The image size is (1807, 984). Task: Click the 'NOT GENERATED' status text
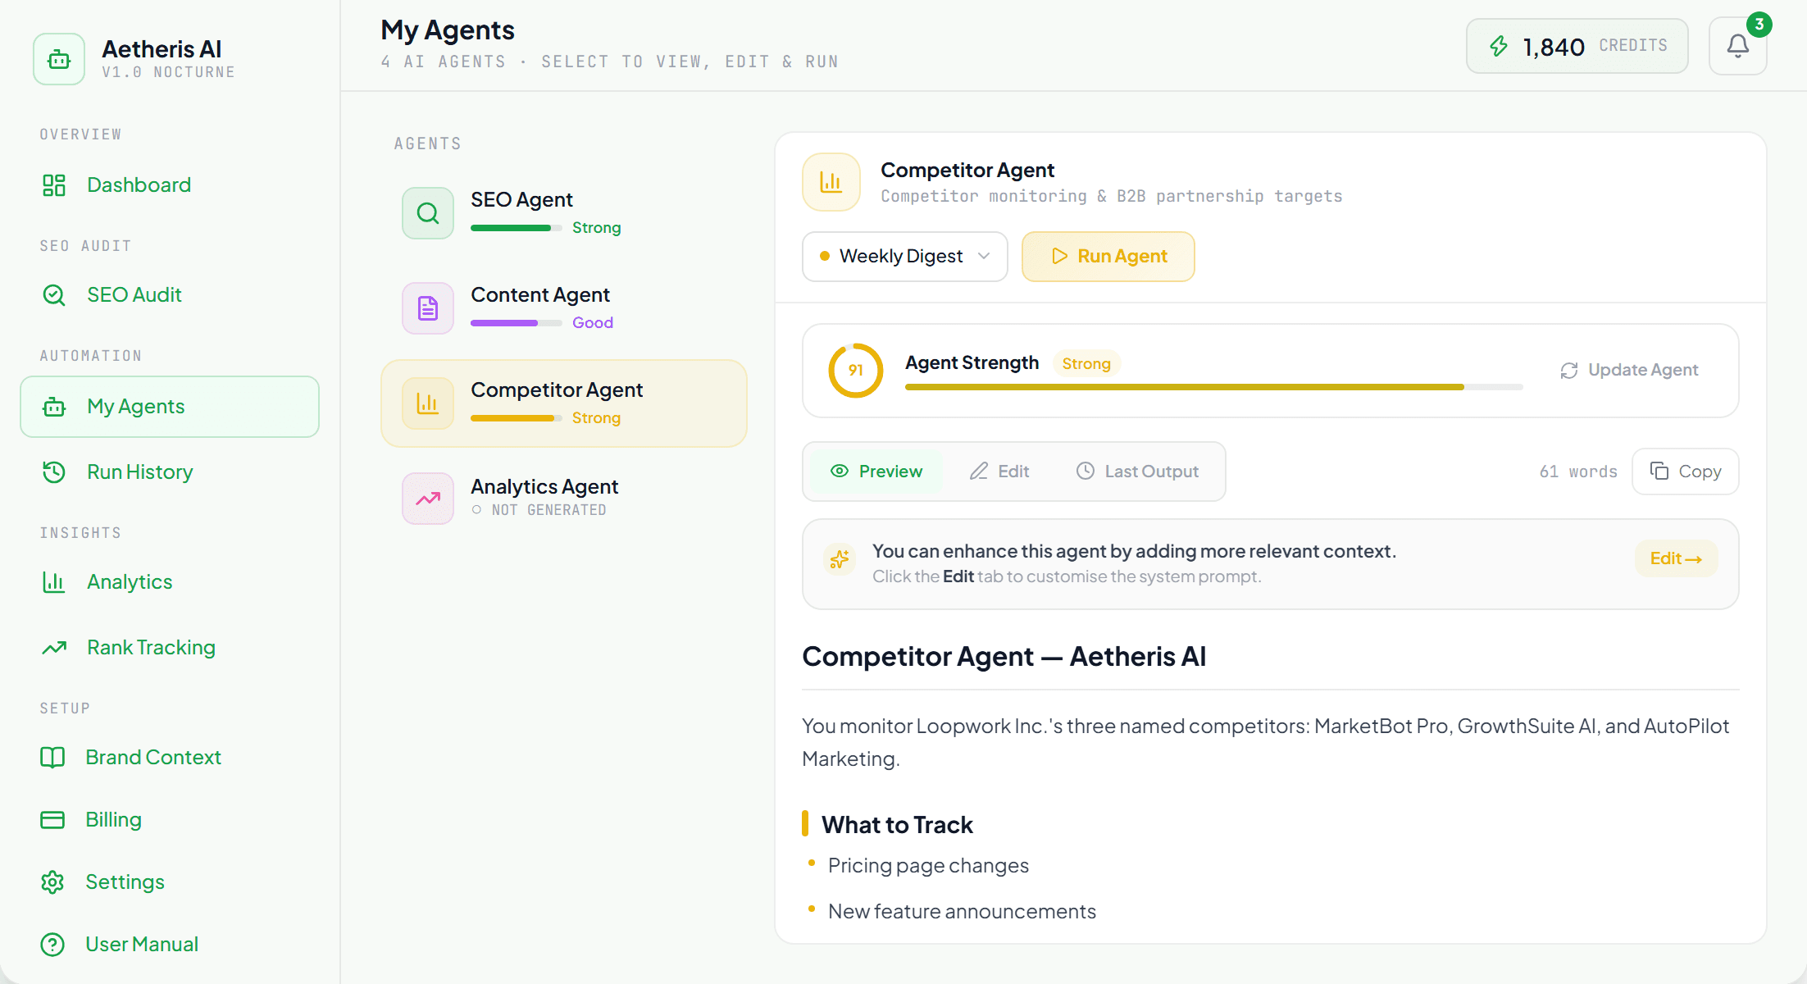point(548,510)
